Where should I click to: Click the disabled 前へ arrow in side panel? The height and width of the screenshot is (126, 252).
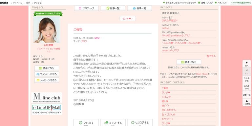point(246,72)
